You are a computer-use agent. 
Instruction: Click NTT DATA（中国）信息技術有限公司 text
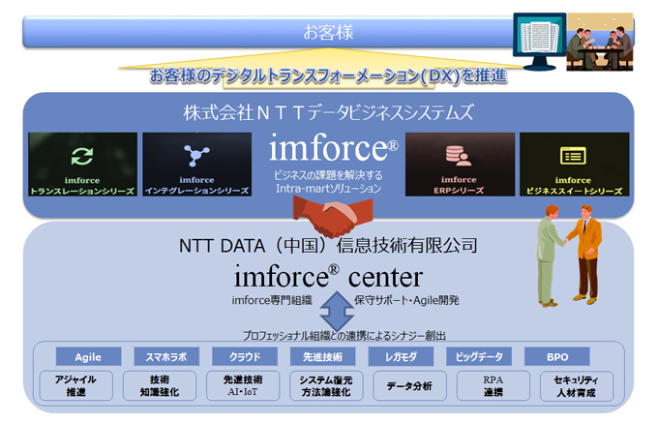point(328,246)
